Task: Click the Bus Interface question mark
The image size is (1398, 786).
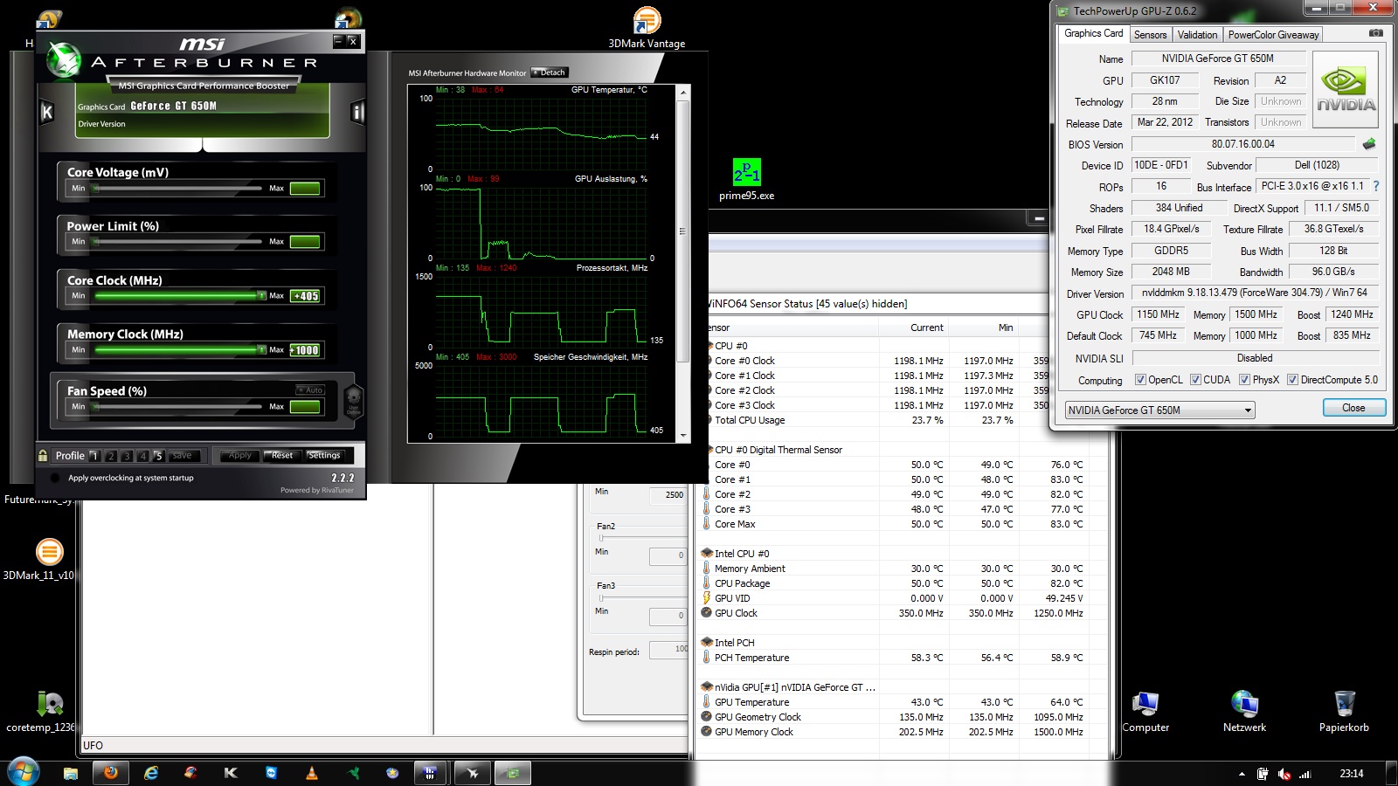Action: click(x=1376, y=186)
